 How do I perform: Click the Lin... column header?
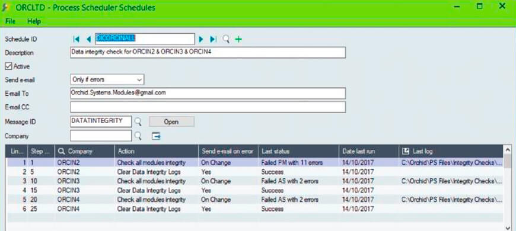[x=17, y=151]
